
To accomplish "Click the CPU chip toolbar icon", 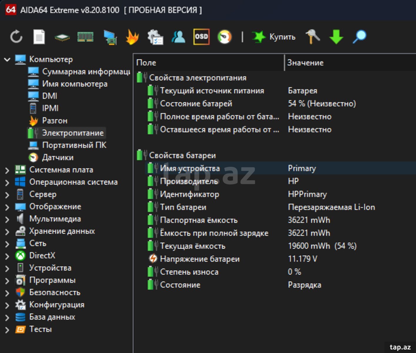I will click(x=62, y=37).
